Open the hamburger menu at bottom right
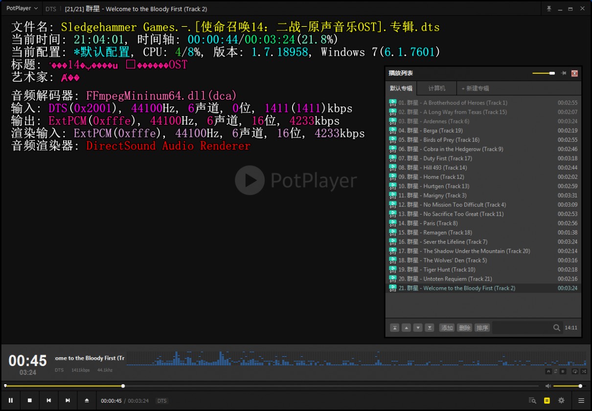This screenshot has height=411, width=592. (581, 400)
